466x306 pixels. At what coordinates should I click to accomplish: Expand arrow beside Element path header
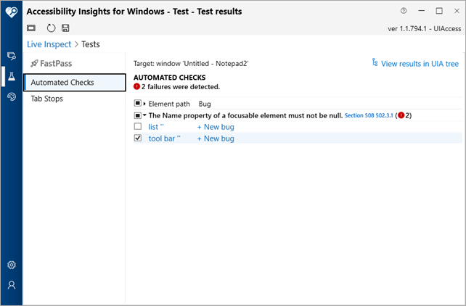[x=144, y=104]
